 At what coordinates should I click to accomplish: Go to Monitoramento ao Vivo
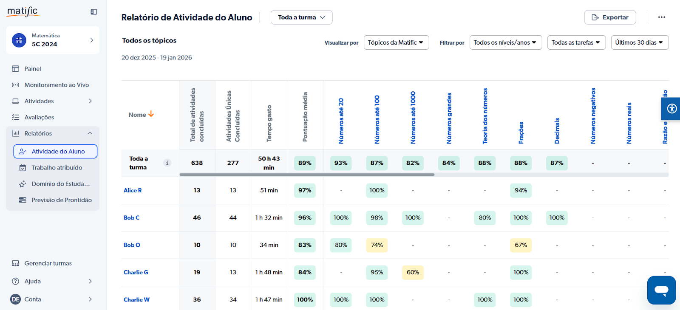click(57, 85)
